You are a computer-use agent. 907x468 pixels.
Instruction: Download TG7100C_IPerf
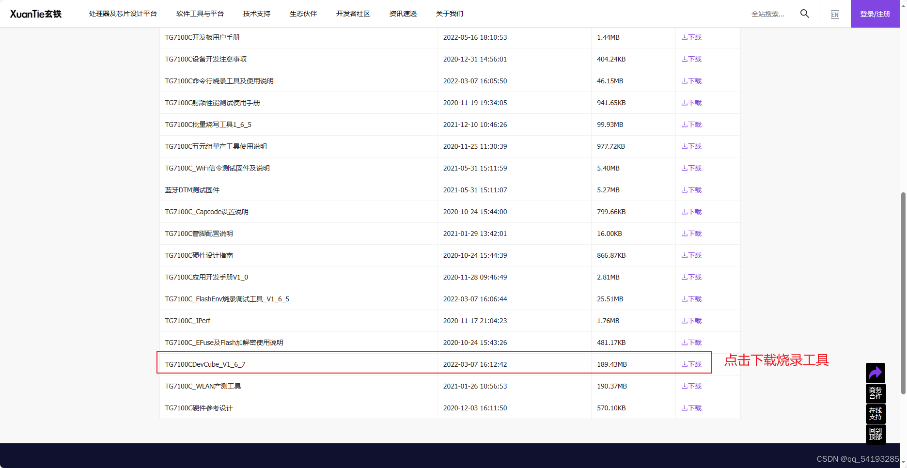pos(691,321)
